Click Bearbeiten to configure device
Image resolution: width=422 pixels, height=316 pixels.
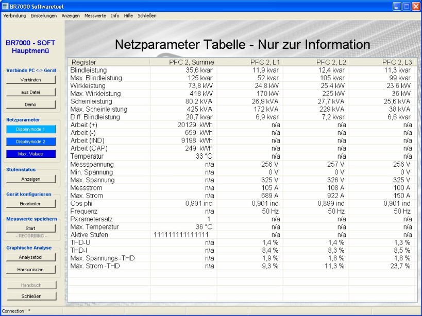[x=31, y=204]
